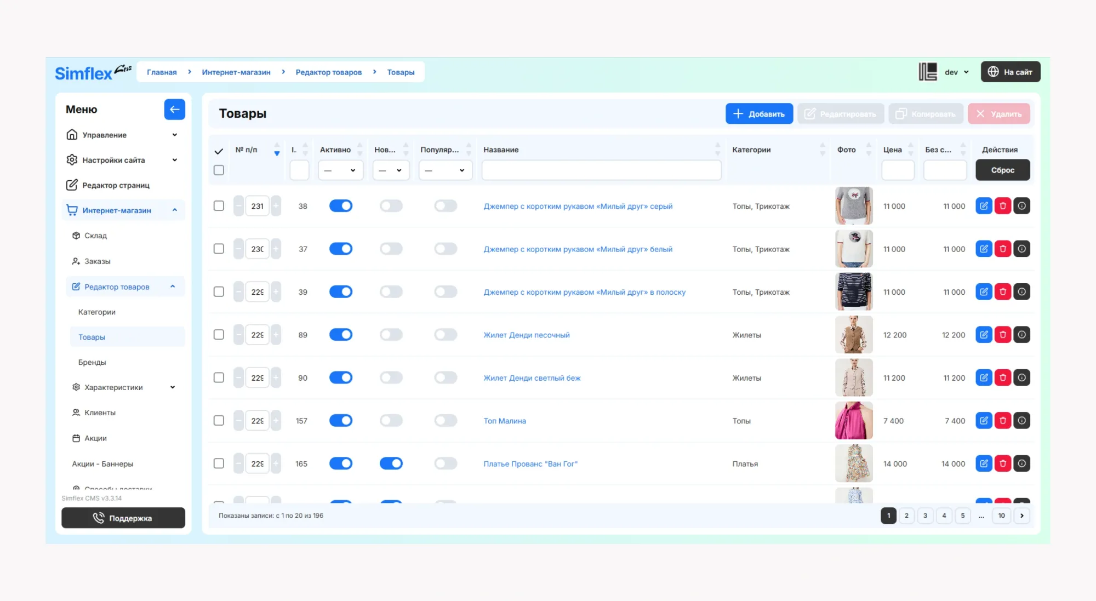Expand the Настройки сайта menu section
Image resolution: width=1096 pixels, height=601 pixels.
(x=123, y=160)
